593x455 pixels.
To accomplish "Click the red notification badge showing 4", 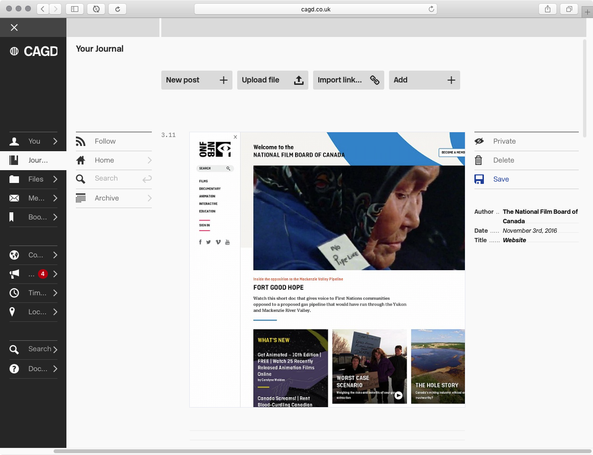I will [x=43, y=274].
